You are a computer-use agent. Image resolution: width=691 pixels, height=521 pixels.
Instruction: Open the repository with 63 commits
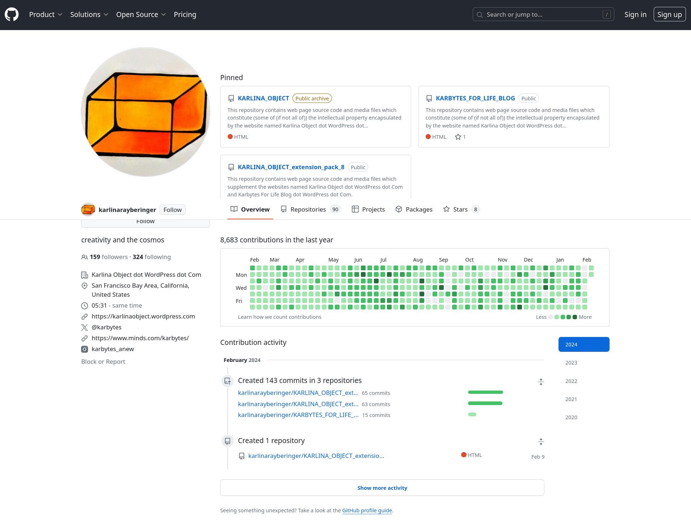(298, 404)
